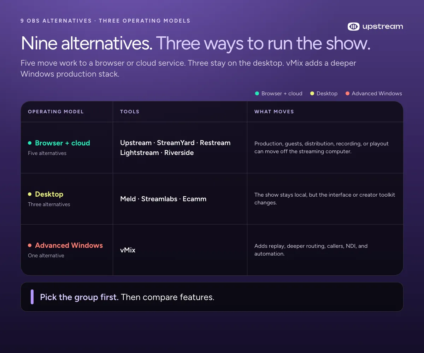Select the 'Advanced Windows' legend label
The width and height of the screenshot is (424, 353).
click(x=377, y=94)
